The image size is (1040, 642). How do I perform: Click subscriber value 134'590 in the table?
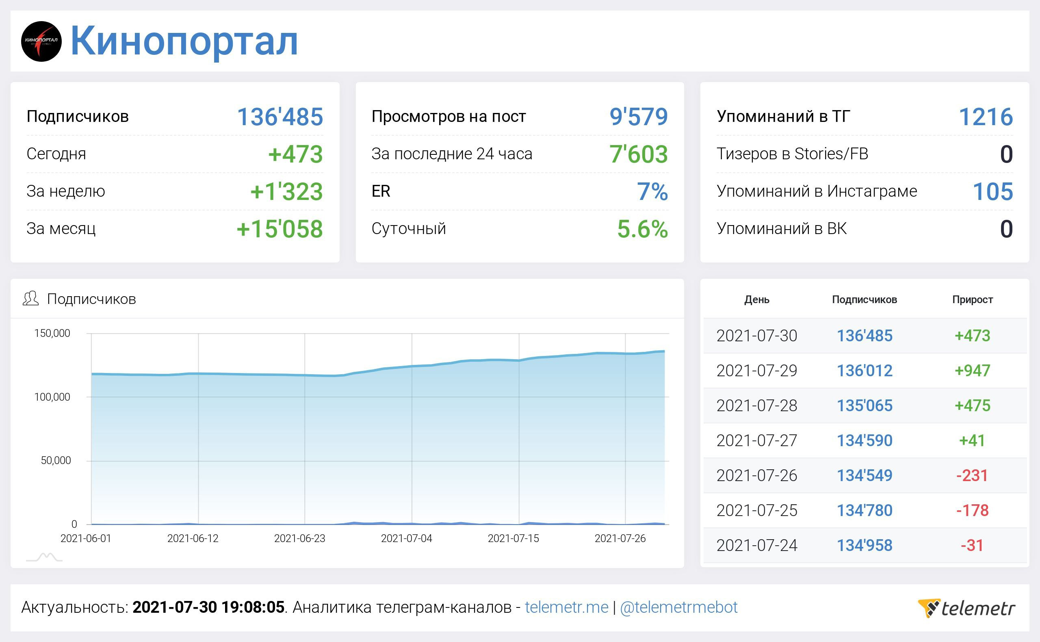[864, 440]
